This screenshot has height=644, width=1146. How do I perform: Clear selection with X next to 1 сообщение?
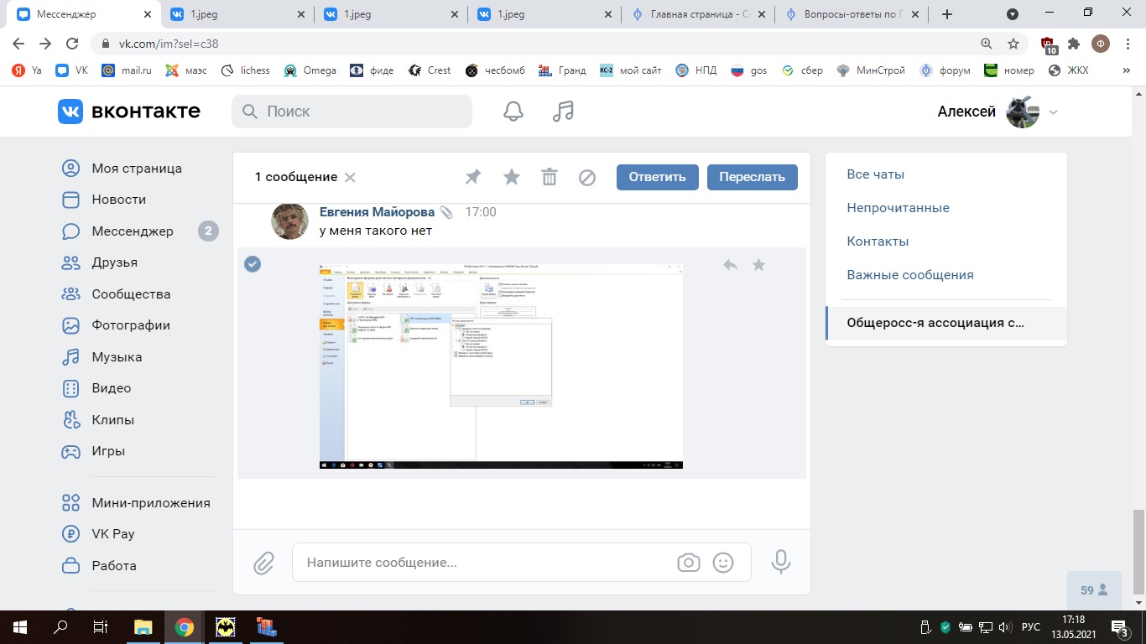pos(350,177)
